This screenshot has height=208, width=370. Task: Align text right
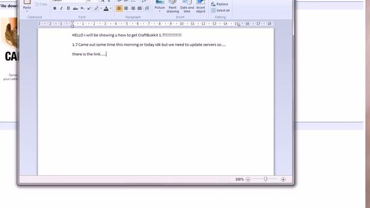tap(133, 9)
